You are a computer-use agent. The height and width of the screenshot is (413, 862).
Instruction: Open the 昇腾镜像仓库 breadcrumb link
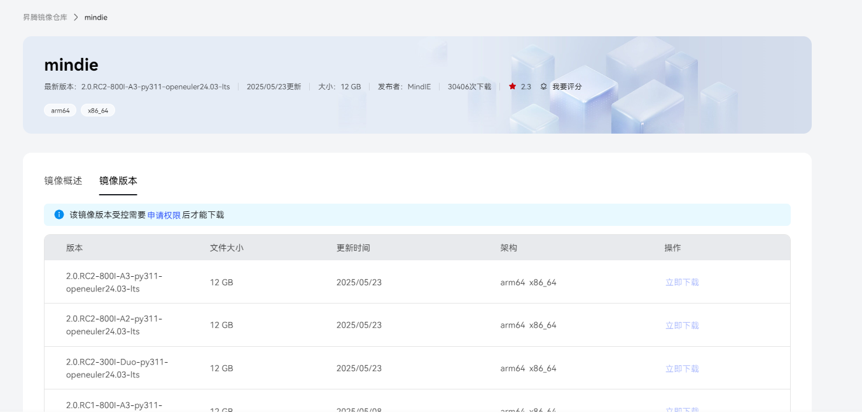45,17
